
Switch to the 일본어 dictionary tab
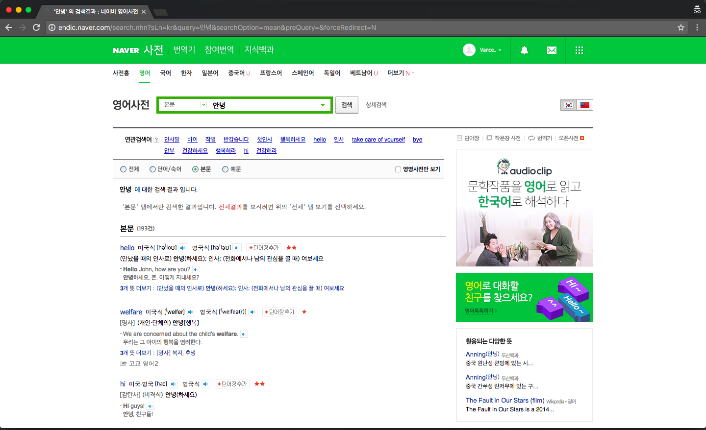click(x=210, y=73)
